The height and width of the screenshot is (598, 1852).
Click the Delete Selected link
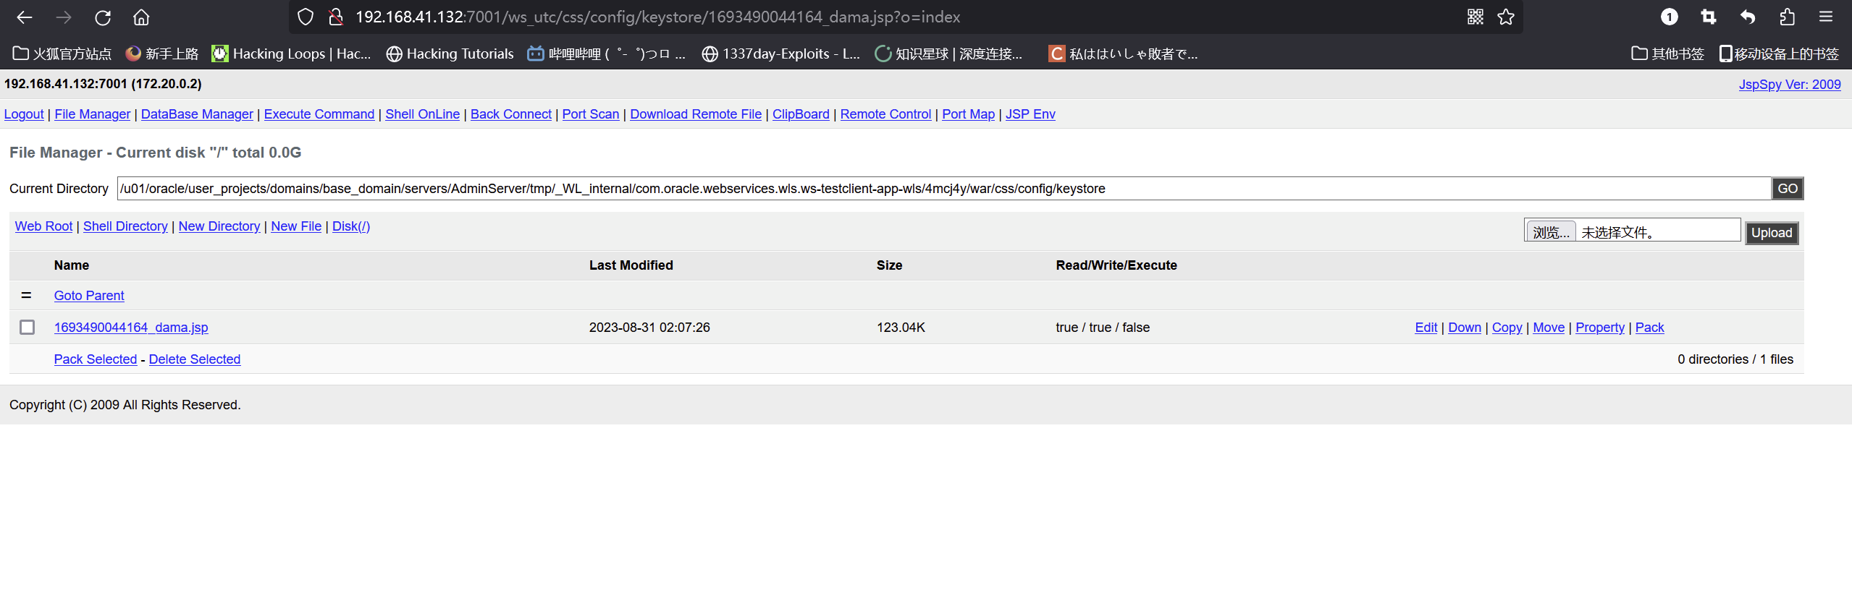click(195, 359)
